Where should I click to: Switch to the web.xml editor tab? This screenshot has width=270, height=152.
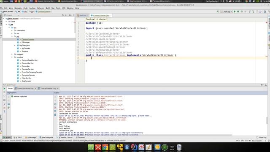[83, 15]
